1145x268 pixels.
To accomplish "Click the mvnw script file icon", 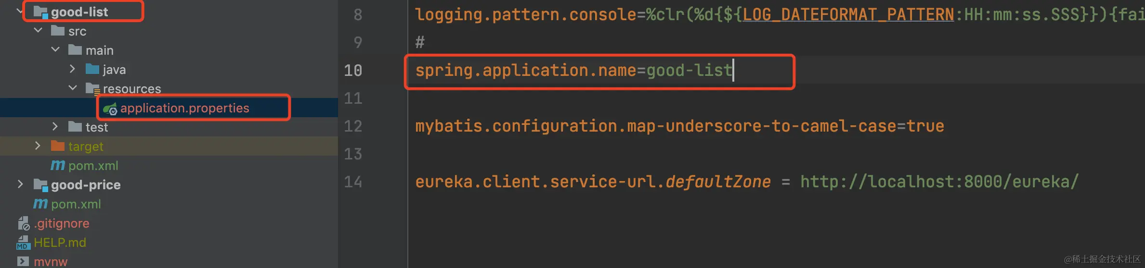I will pyautogui.click(x=23, y=262).
